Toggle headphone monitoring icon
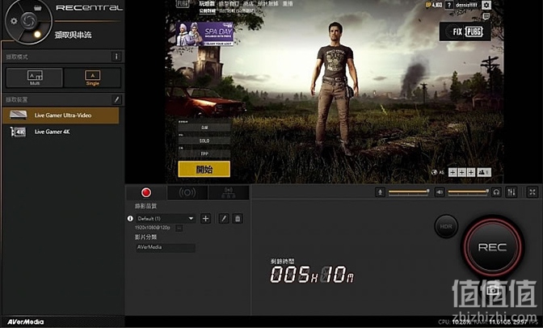The height and width of the screenshot is (328, 543). [x=496, y=192]
